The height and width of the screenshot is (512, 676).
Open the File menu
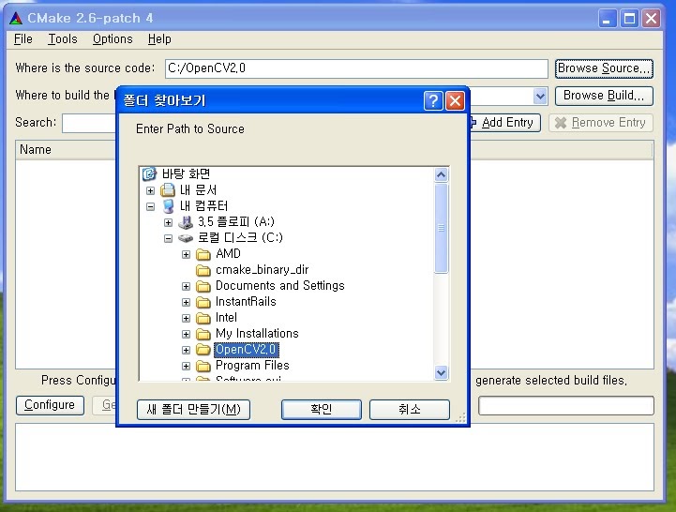coord(23,39)
